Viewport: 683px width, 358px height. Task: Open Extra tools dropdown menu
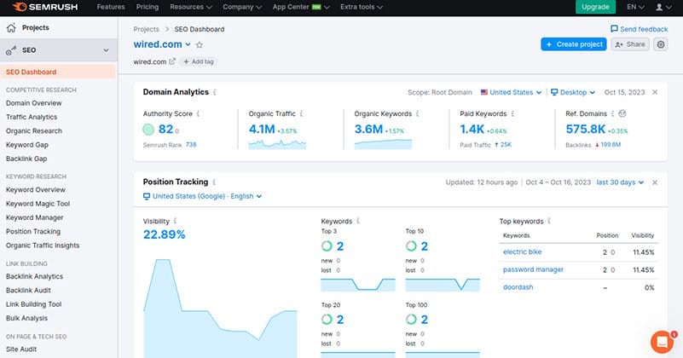362,7
